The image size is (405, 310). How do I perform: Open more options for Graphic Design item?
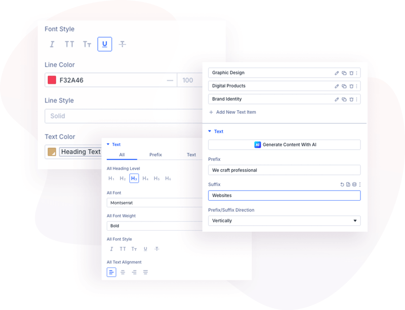pos(357,73)
